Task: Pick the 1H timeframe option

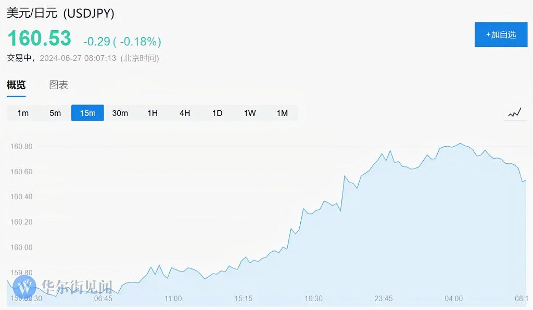Action: 153,113
